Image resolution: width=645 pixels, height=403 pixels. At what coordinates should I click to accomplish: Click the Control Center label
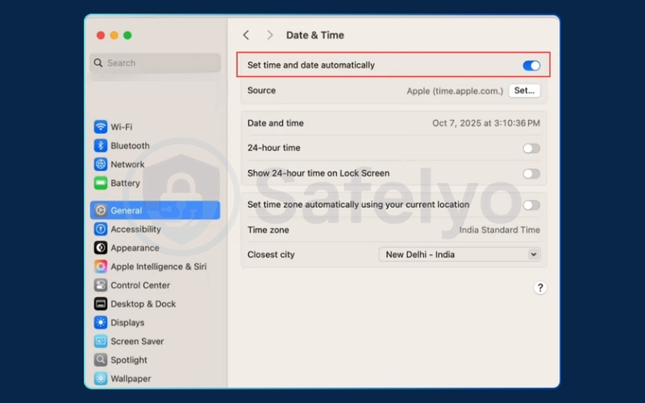(140, 285)
